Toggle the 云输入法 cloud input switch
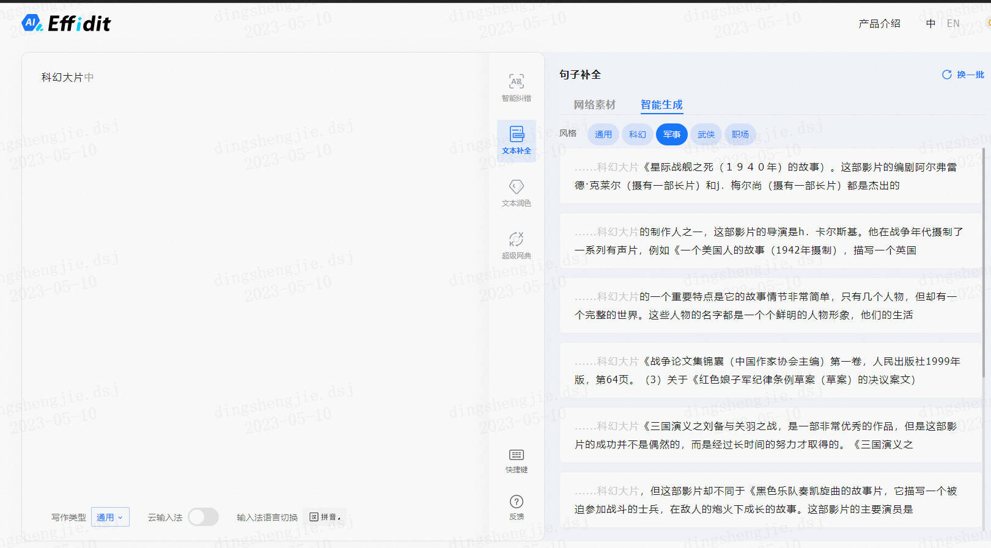 pos(203,517)
